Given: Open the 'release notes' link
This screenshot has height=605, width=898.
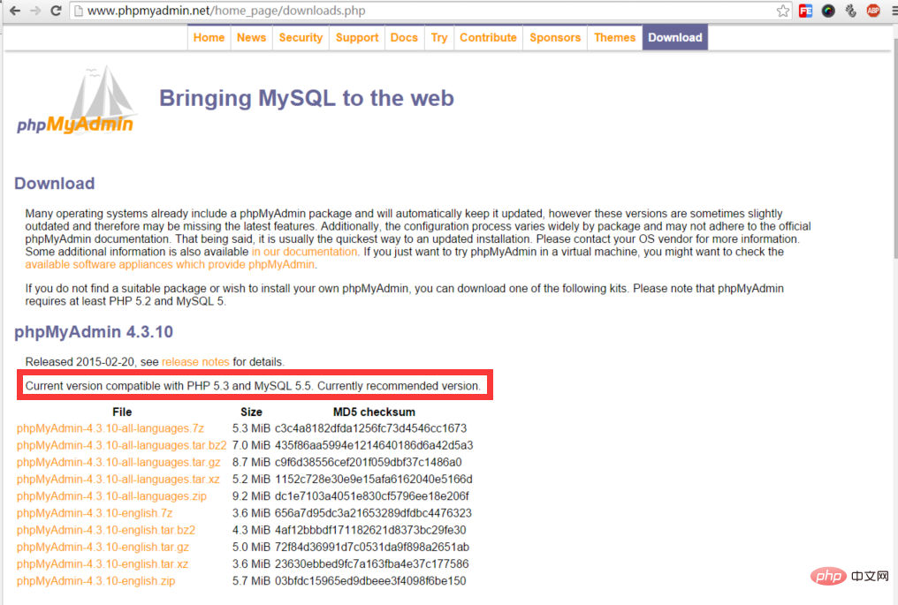Looking at the screenshot, I should click(x=195, y=362).
